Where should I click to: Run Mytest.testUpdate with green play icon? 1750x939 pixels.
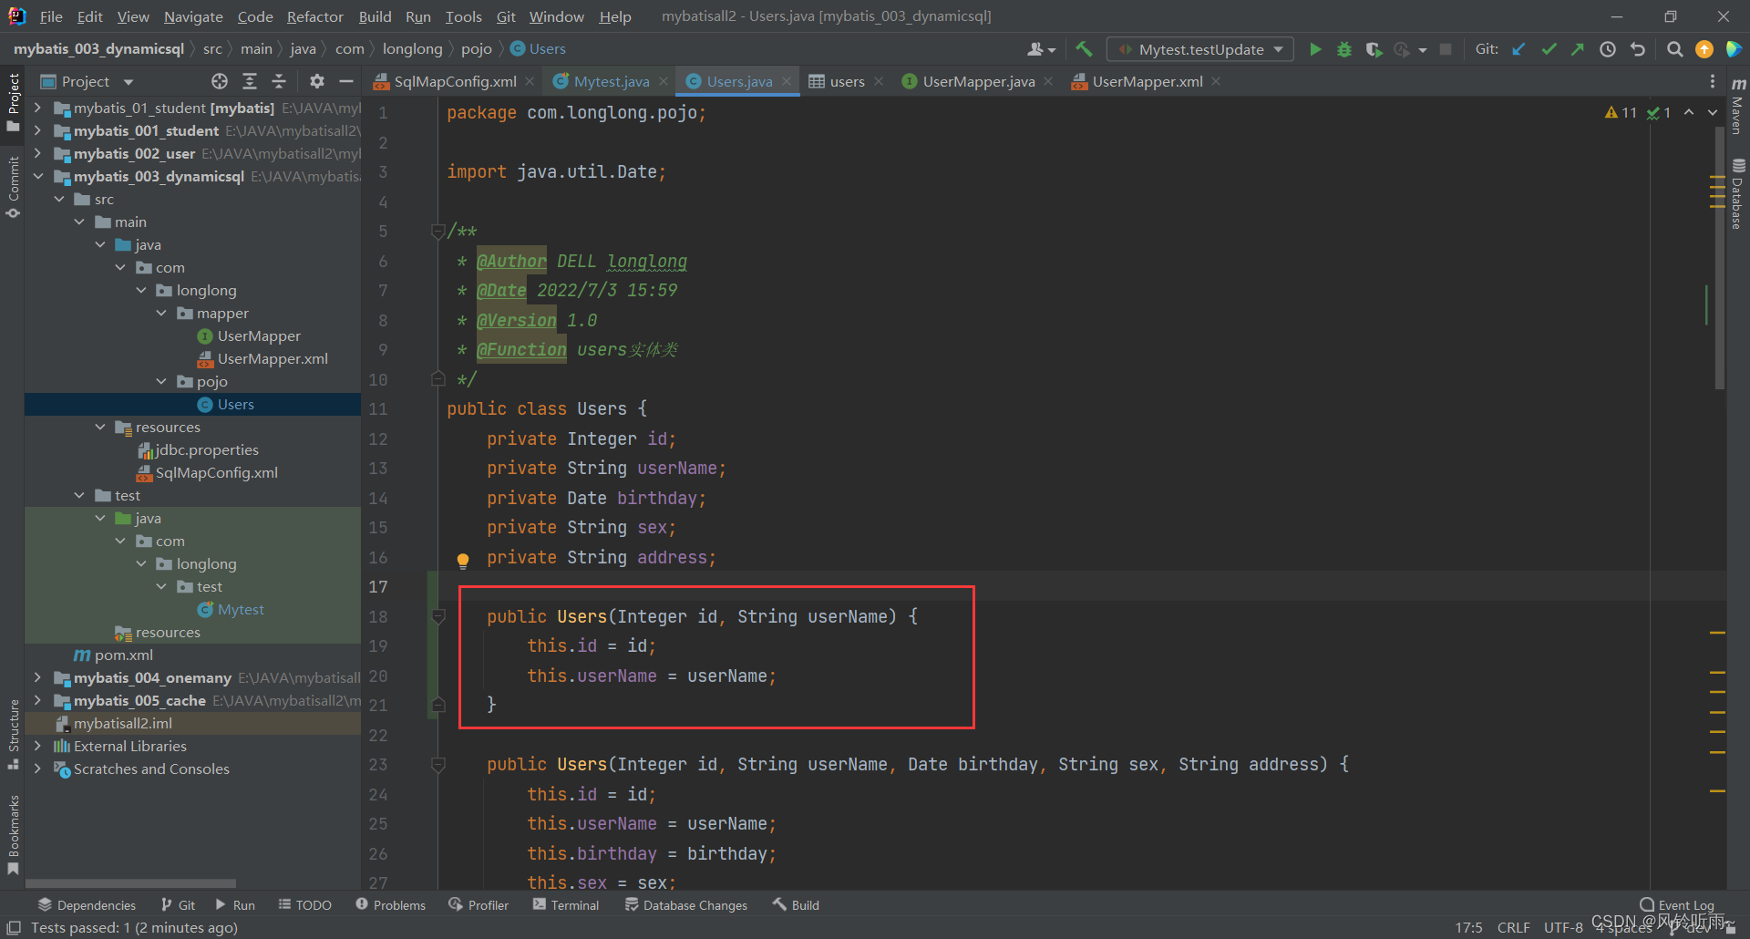1314,49
